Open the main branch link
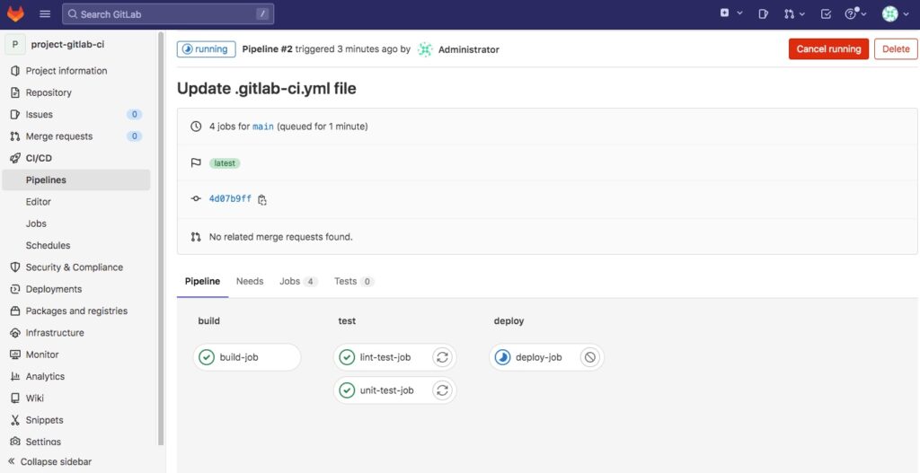The image size is (920, 473). pos(263,126)
